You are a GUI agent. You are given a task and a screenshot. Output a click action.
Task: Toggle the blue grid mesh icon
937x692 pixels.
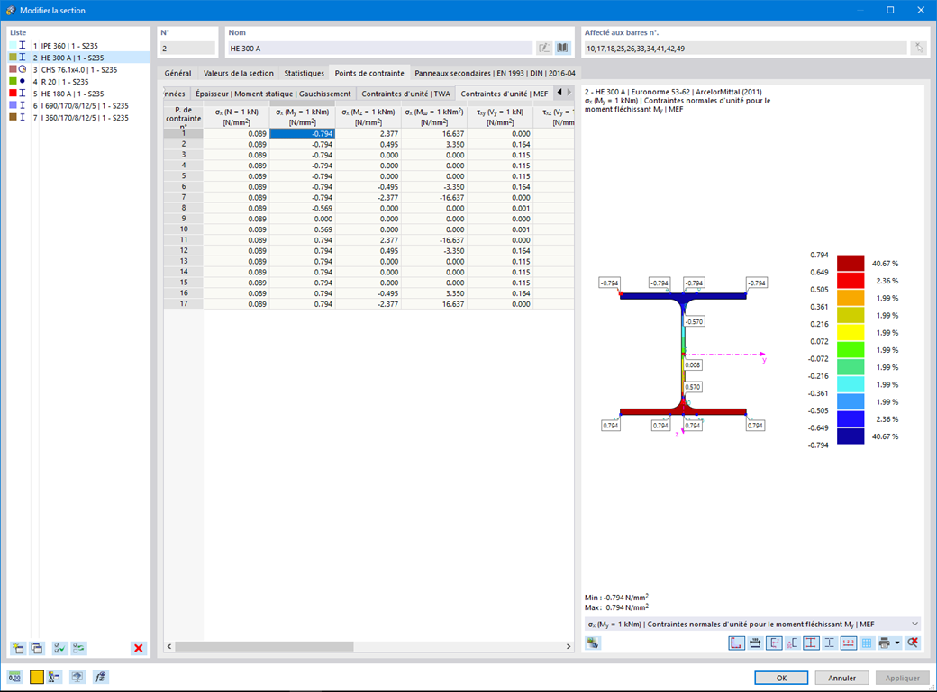(867, 643)
